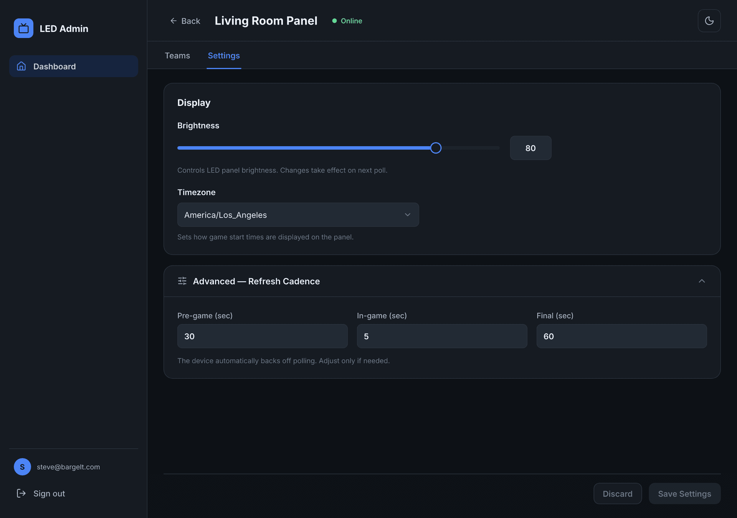Open Dashboard from the sidebar
This screenshot has width=737, height=518.
pyautogui.click(x=74, y=66)
